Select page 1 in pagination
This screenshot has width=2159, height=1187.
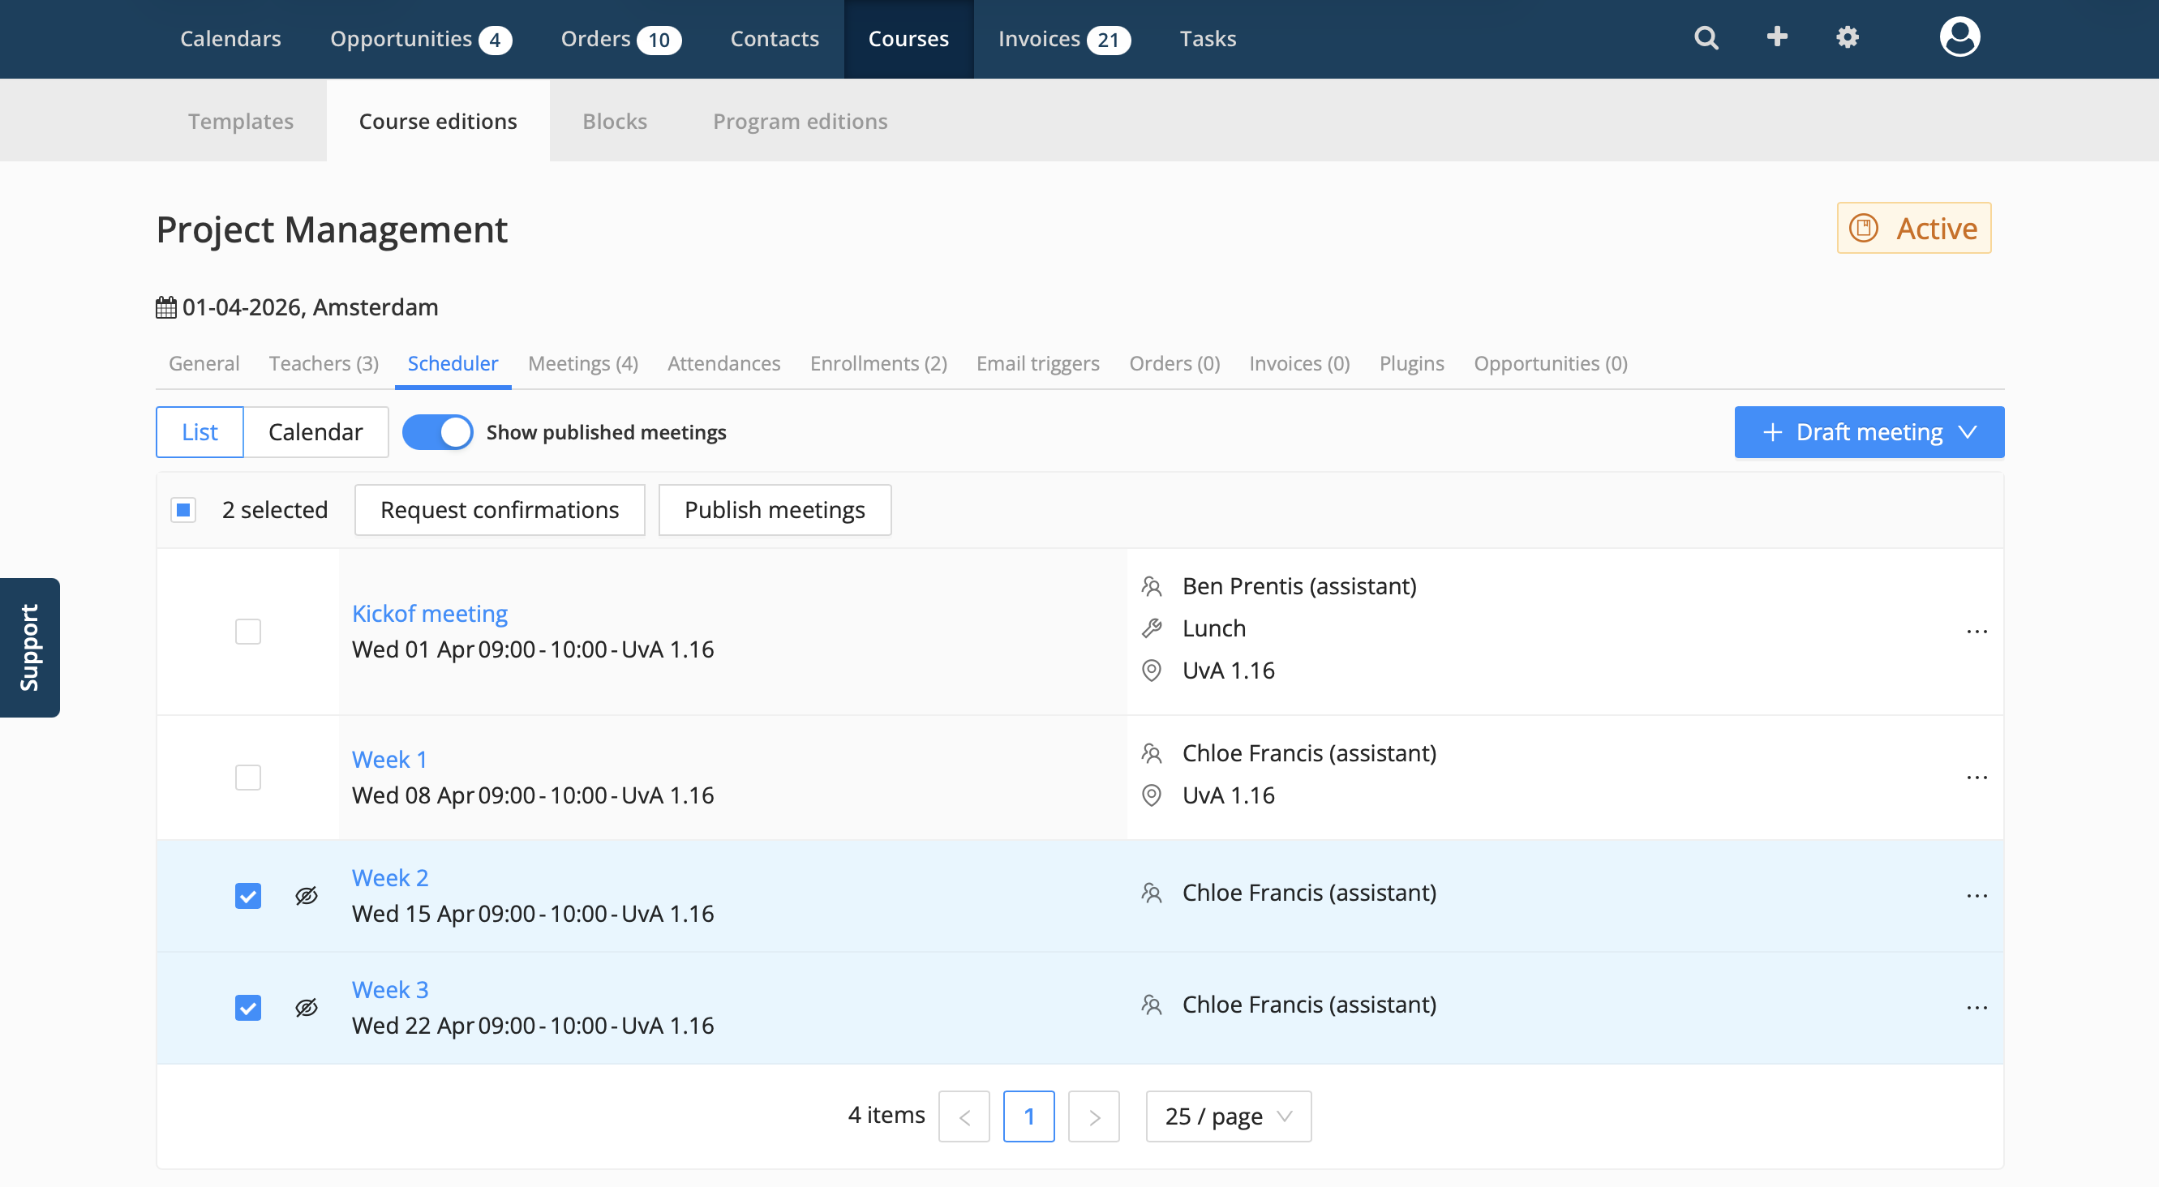[1028, 1116]
